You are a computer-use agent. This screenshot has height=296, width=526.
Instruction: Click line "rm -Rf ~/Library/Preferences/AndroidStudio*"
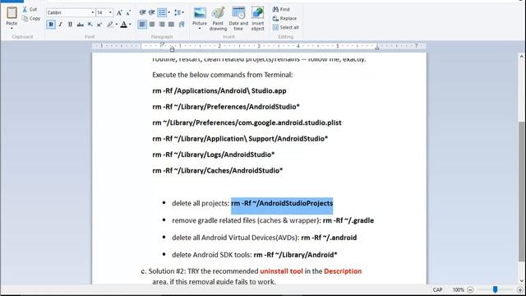[226, 107]
